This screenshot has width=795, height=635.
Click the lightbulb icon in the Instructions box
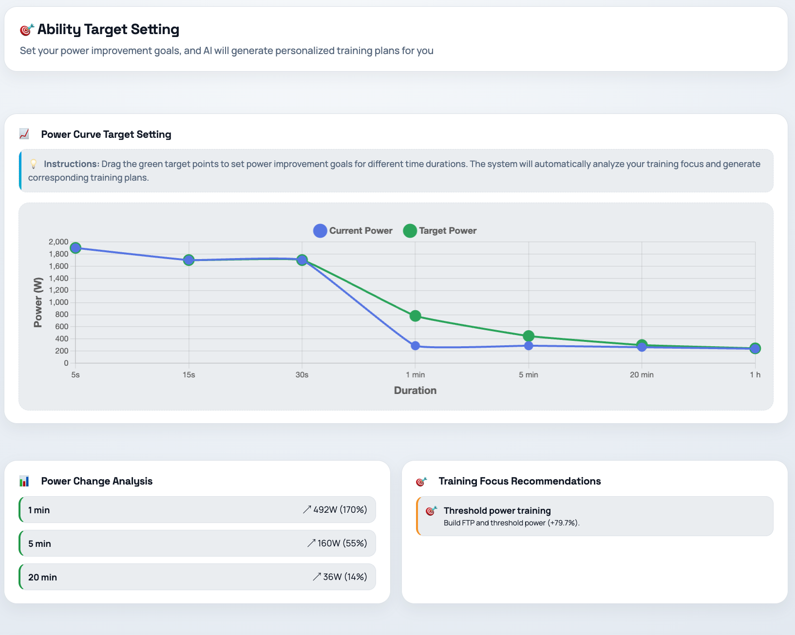[x=34, y=164]
